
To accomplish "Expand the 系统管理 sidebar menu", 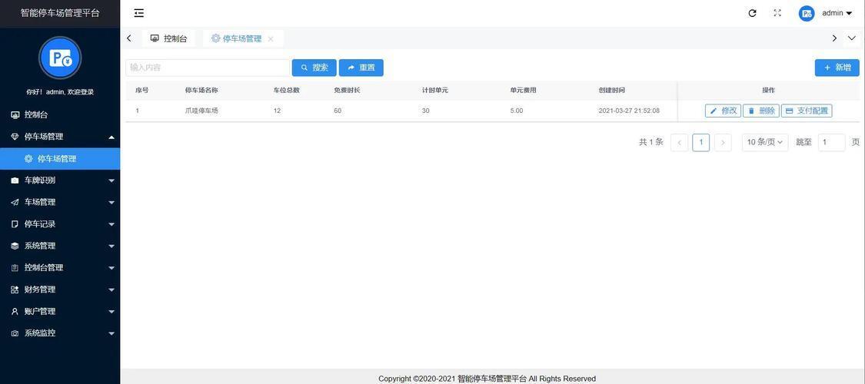I will [59, 246].
